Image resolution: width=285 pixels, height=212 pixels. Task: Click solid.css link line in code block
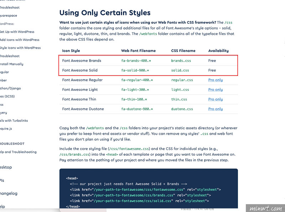point(139,201)
